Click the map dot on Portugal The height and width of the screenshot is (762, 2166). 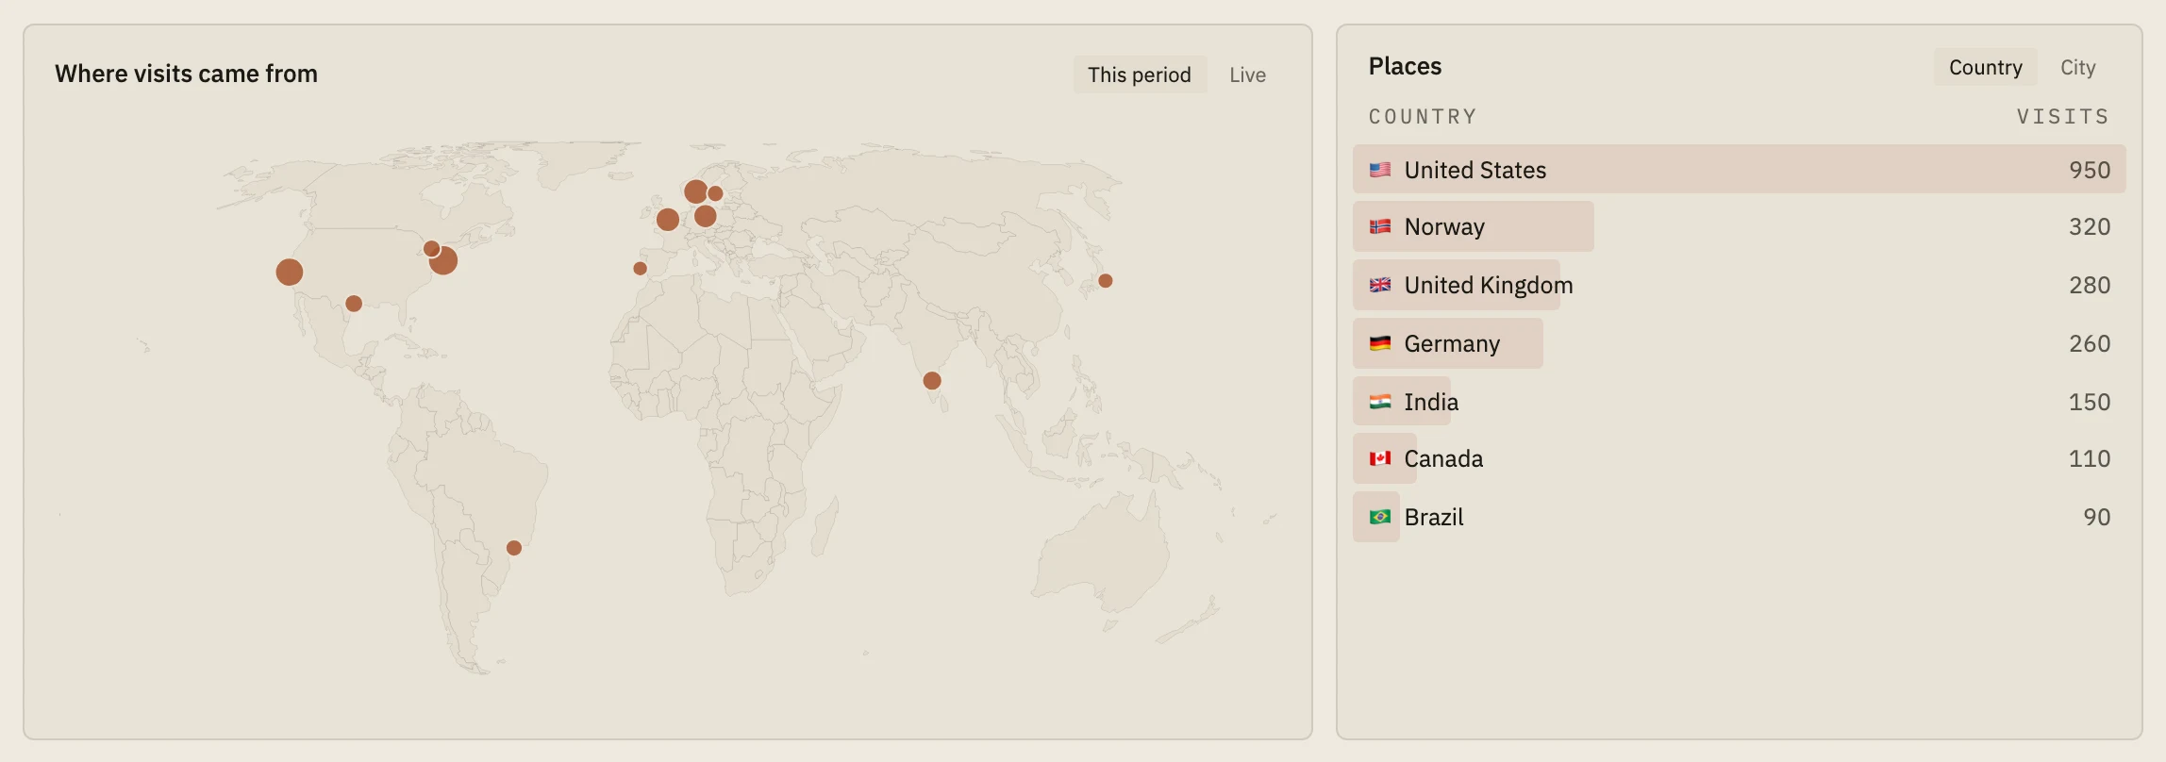pyautogui.click(x=640, y=269)
